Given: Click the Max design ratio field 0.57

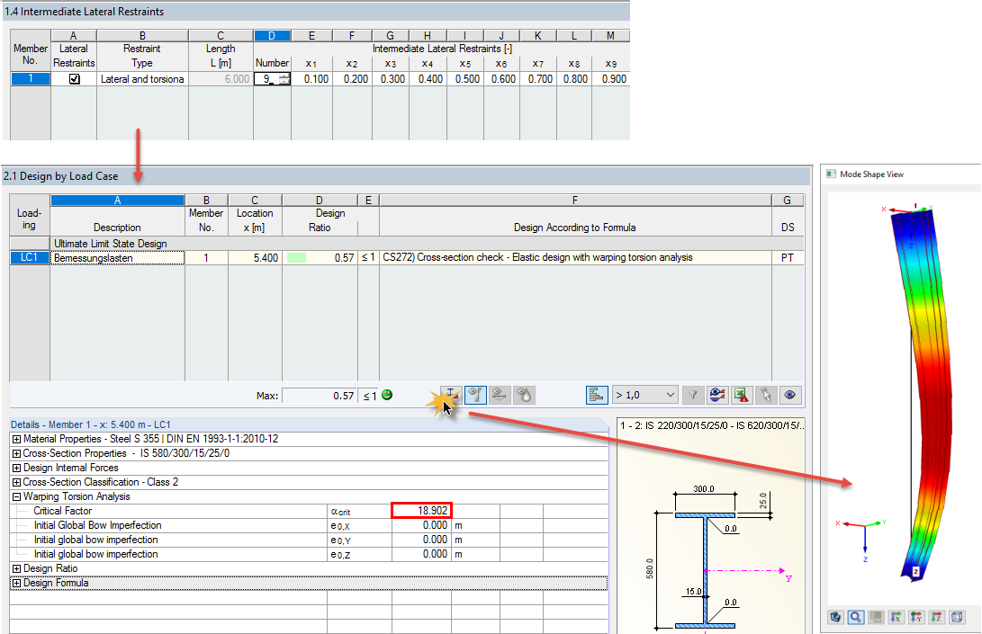Looking at the screenshot, I should coord(320,396).
